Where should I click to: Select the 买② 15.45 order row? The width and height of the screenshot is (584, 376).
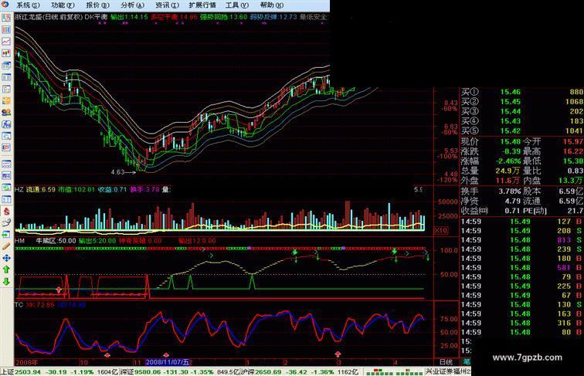(x=522, y=102)
